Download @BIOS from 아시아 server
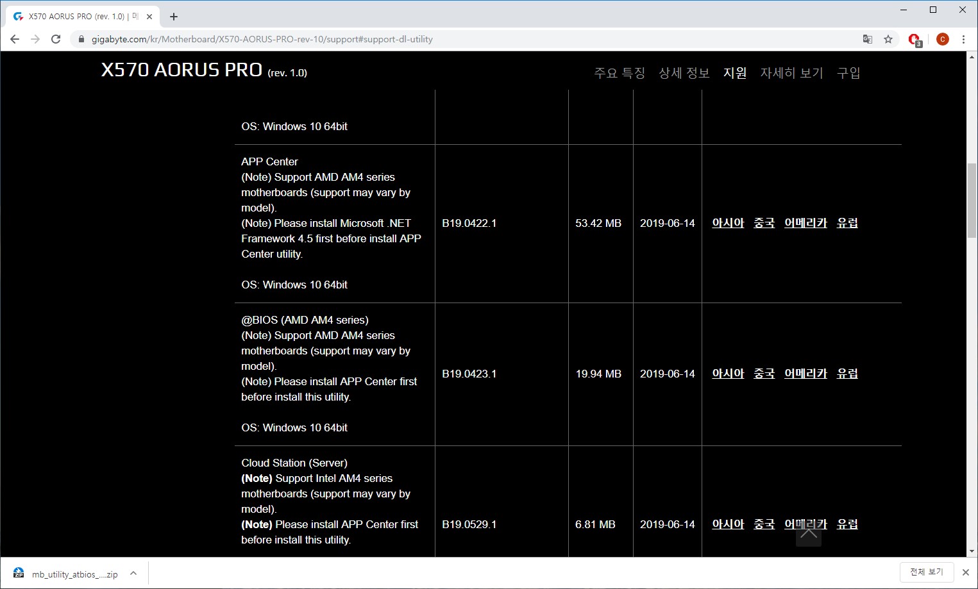This screenshot has width=978, height=589. [x=728, y=374]
